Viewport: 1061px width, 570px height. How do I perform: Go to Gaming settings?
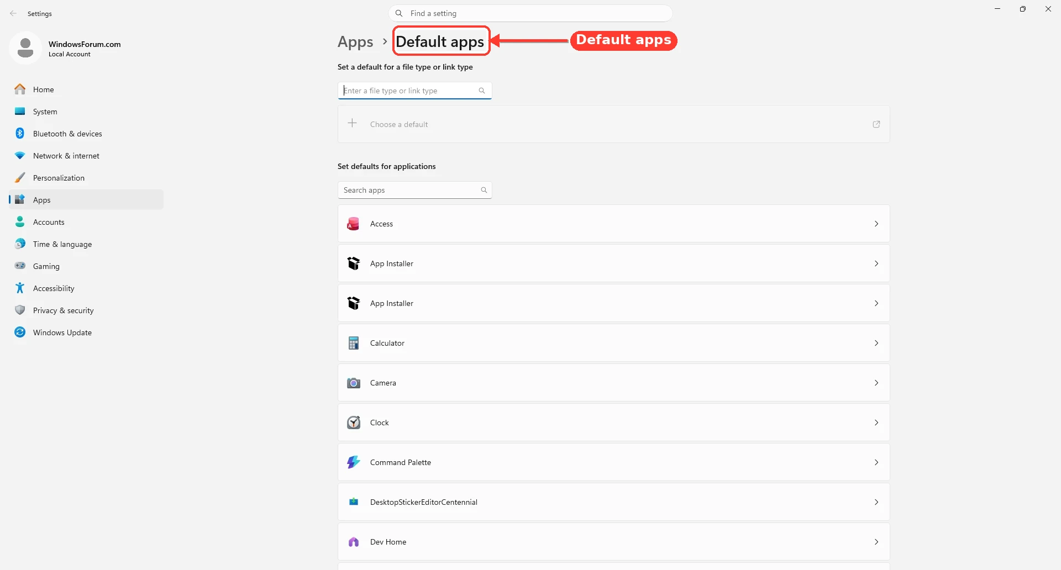86,266
